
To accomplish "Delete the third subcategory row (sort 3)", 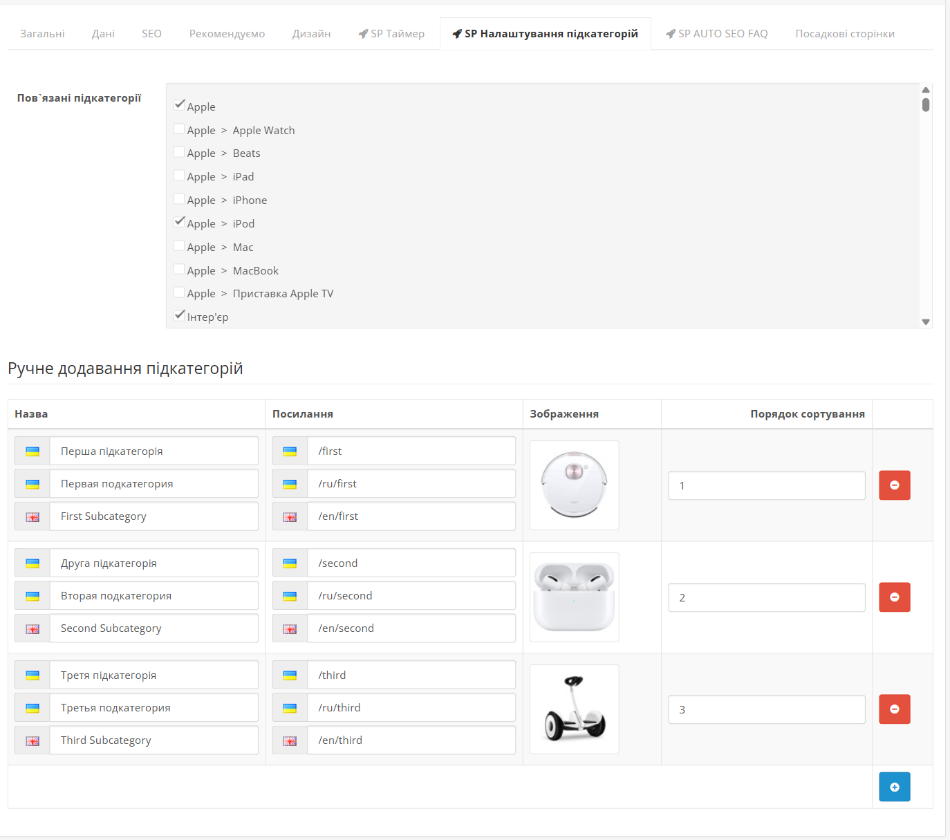I will point(895,709).
